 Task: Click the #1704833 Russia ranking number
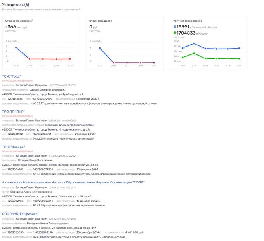(x=184, y=33)
